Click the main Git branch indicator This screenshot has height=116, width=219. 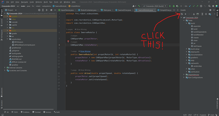click(x=211, y=115)
